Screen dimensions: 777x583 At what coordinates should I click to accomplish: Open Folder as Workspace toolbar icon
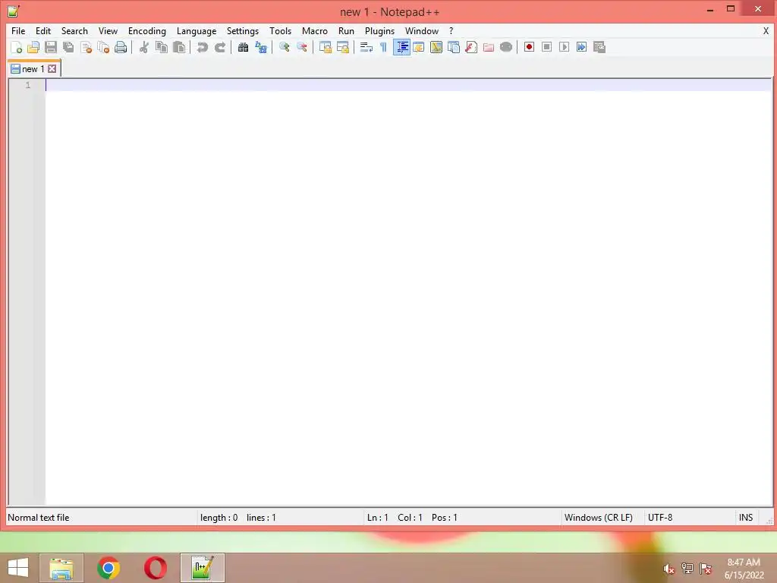[x=489, y=47]
